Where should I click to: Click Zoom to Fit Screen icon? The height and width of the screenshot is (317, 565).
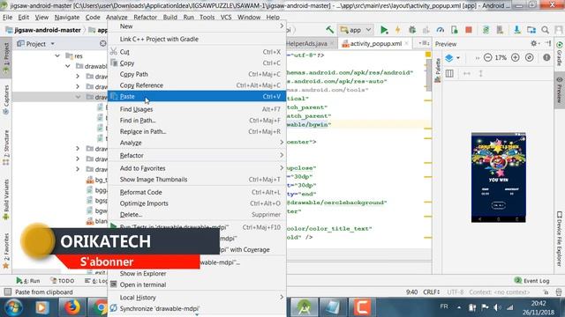(x=530, y=57)
